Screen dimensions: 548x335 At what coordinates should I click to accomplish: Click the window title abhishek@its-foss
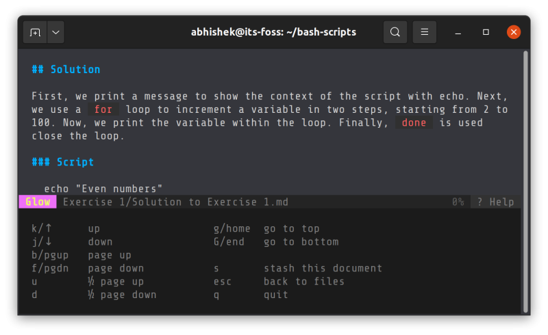[273, 32]
